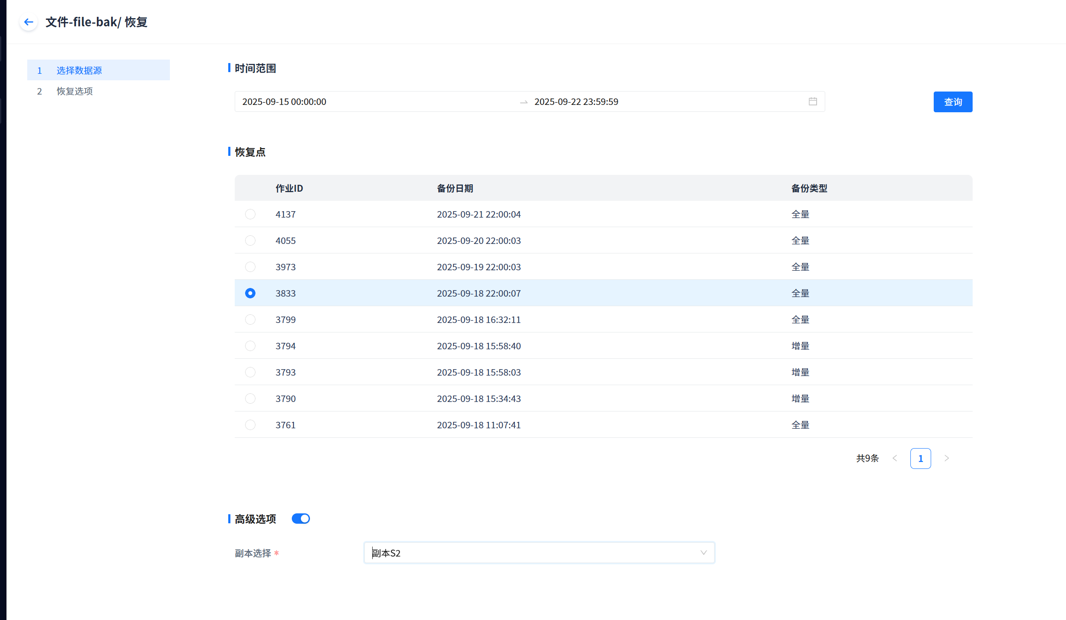Switch to step 2 恢复选项

click(x=74, y=91)
